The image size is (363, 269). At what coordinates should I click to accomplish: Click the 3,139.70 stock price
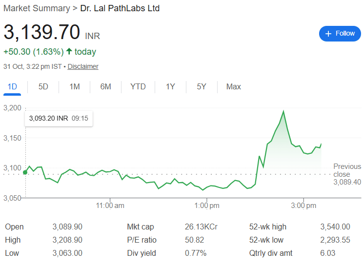[42, 32]
